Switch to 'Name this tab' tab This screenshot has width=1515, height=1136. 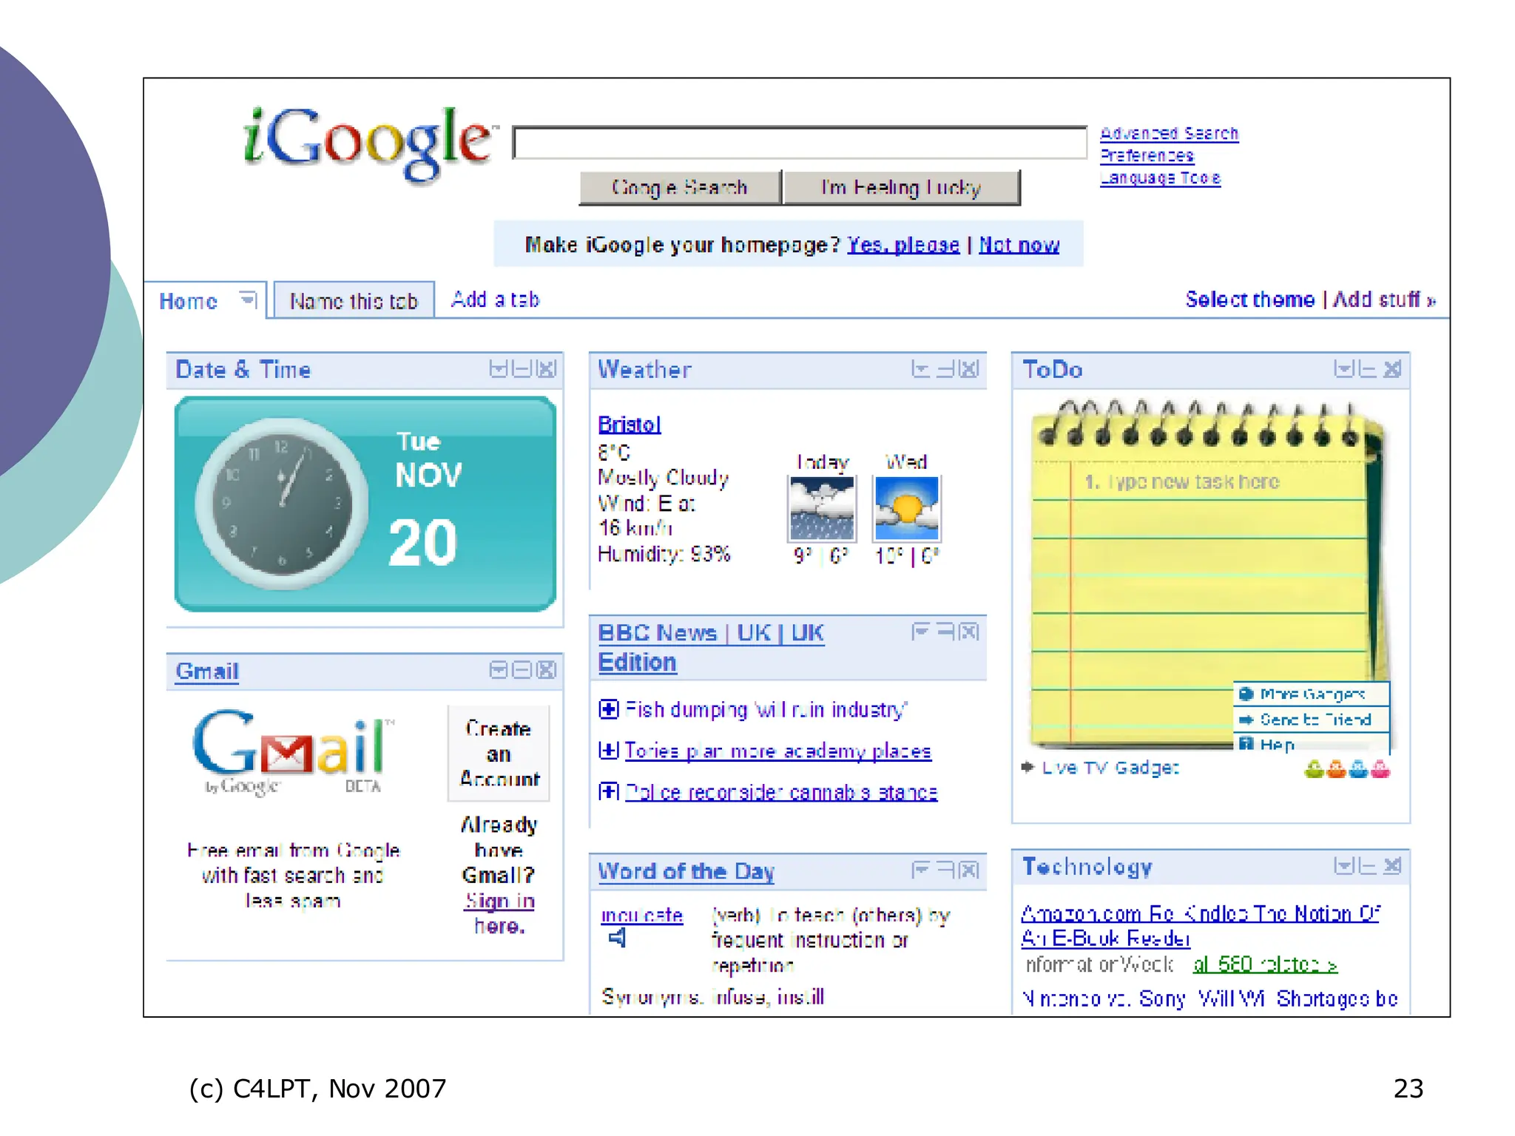pos(354,301)
